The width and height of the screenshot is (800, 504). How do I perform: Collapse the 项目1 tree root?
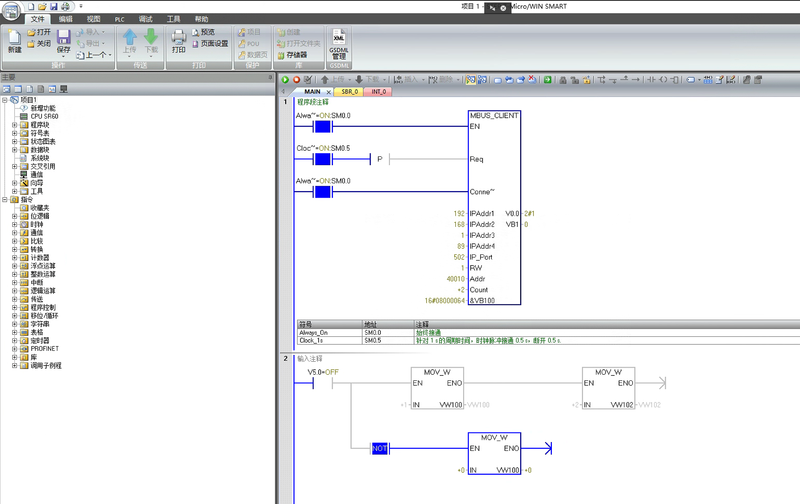(5, 100)
